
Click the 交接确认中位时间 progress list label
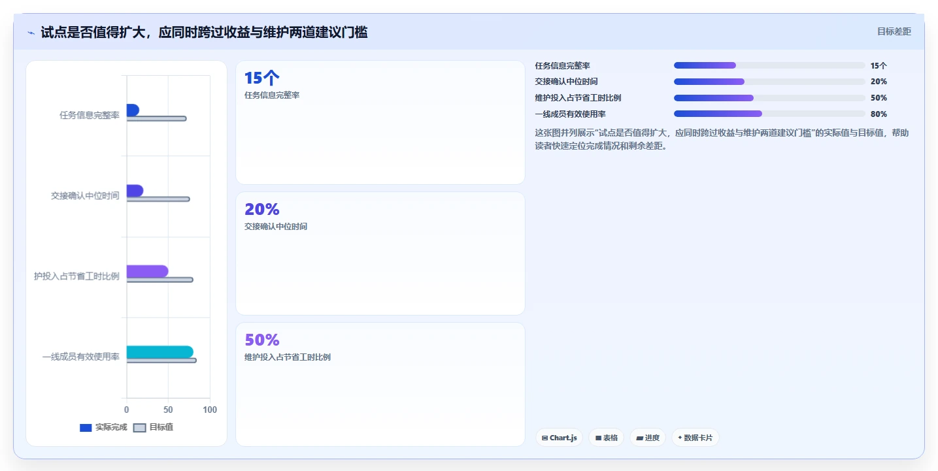point(566,82)
